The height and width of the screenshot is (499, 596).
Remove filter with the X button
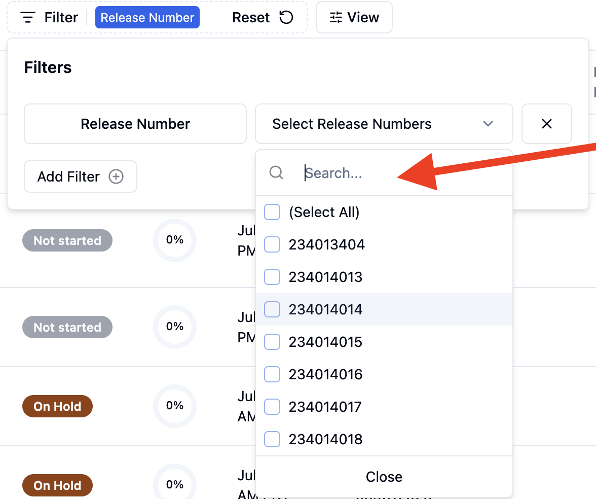point(546,124)
